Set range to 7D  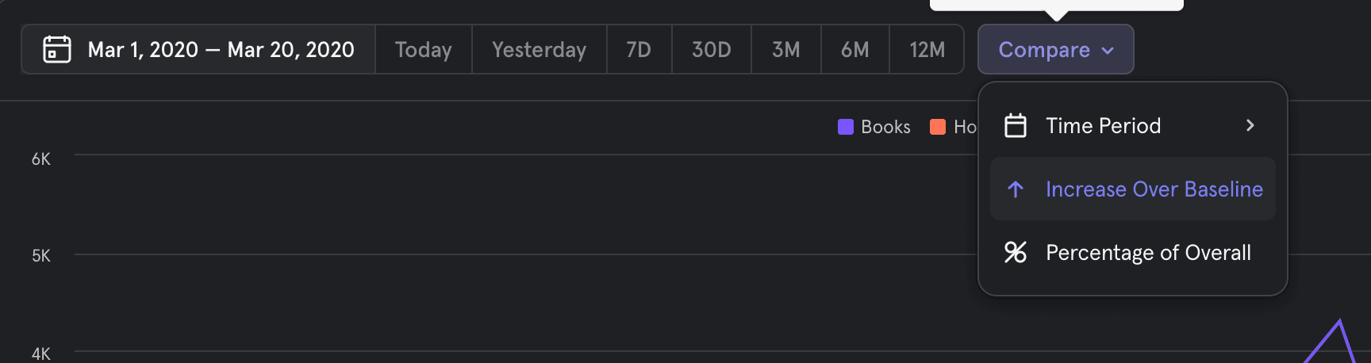[x=639, y=49]
